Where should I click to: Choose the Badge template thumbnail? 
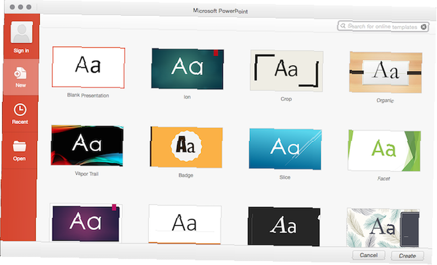186,147
